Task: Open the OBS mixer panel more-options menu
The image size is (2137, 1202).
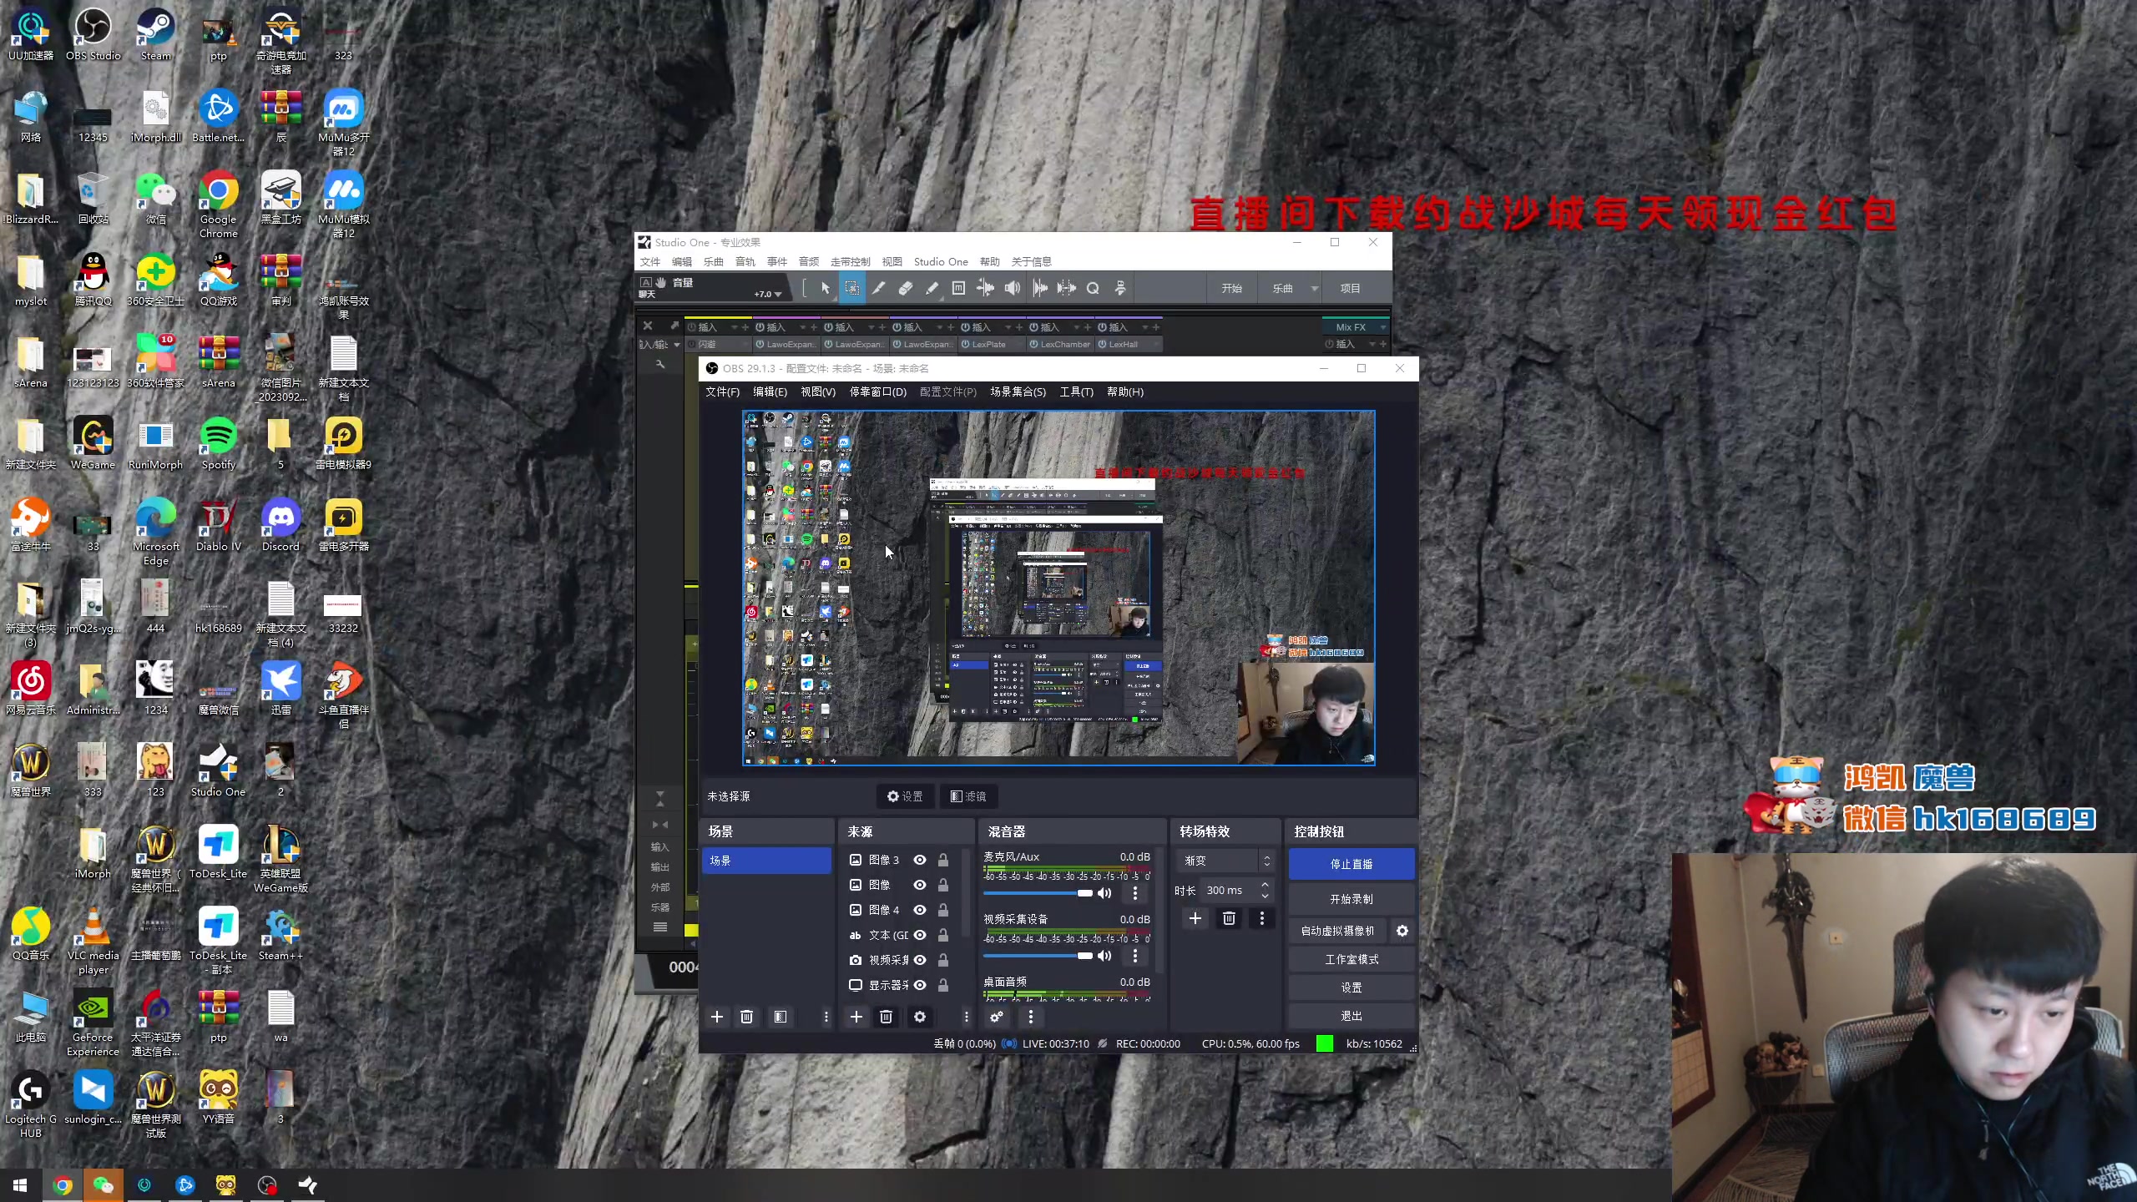Action: point(1030,1017)
